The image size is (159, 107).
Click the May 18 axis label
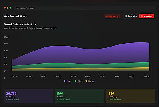click(x=147, y=76)
